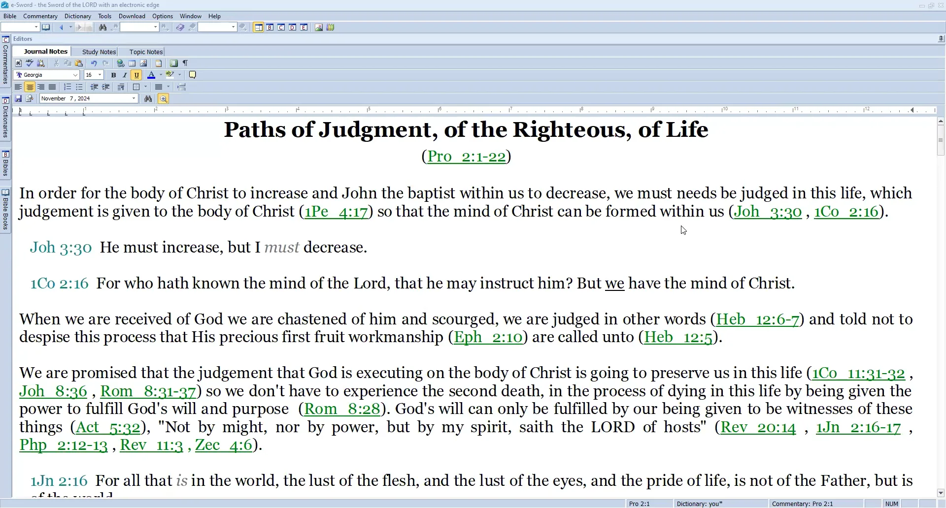Image resolution: width=946 pixels, height=508 pixels.
Task: Open the Dictionary menu
Action: [x=77, y=16]
